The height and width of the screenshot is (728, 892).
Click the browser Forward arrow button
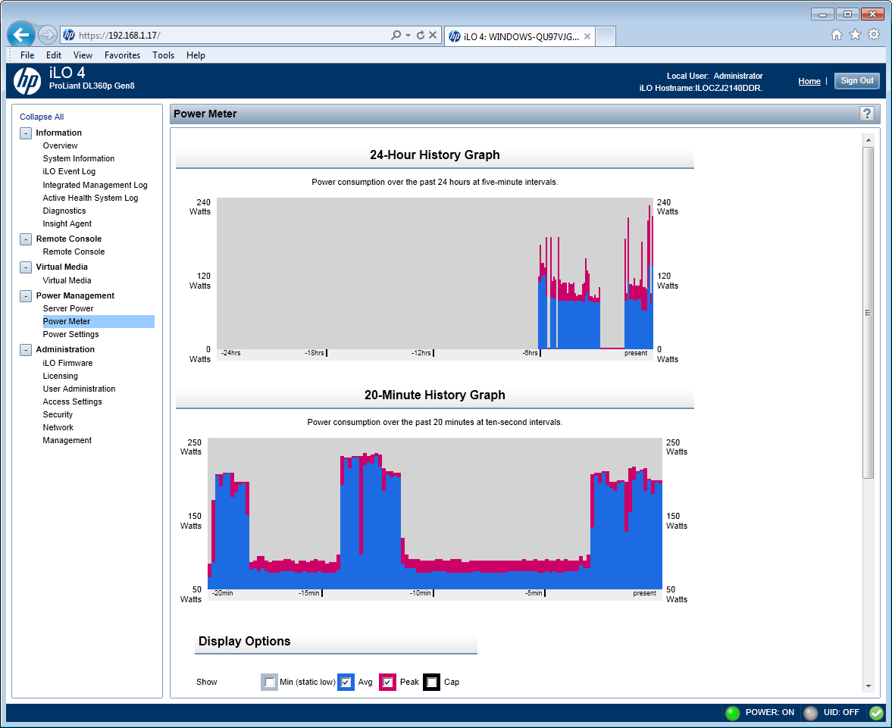pyautogui.click(x=48, y=36)
